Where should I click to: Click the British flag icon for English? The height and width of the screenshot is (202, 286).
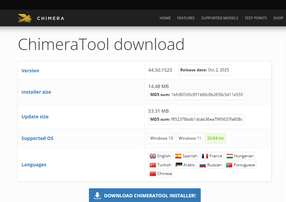153,156
